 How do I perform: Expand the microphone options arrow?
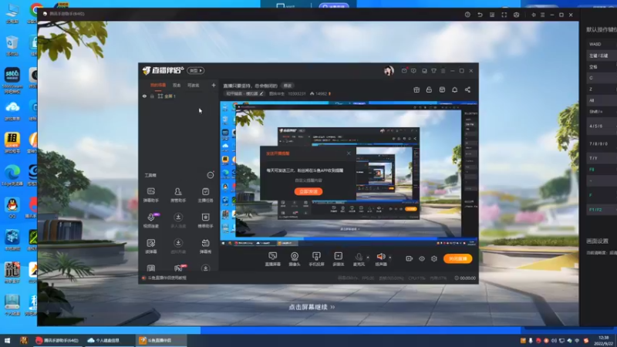point(368,258)
